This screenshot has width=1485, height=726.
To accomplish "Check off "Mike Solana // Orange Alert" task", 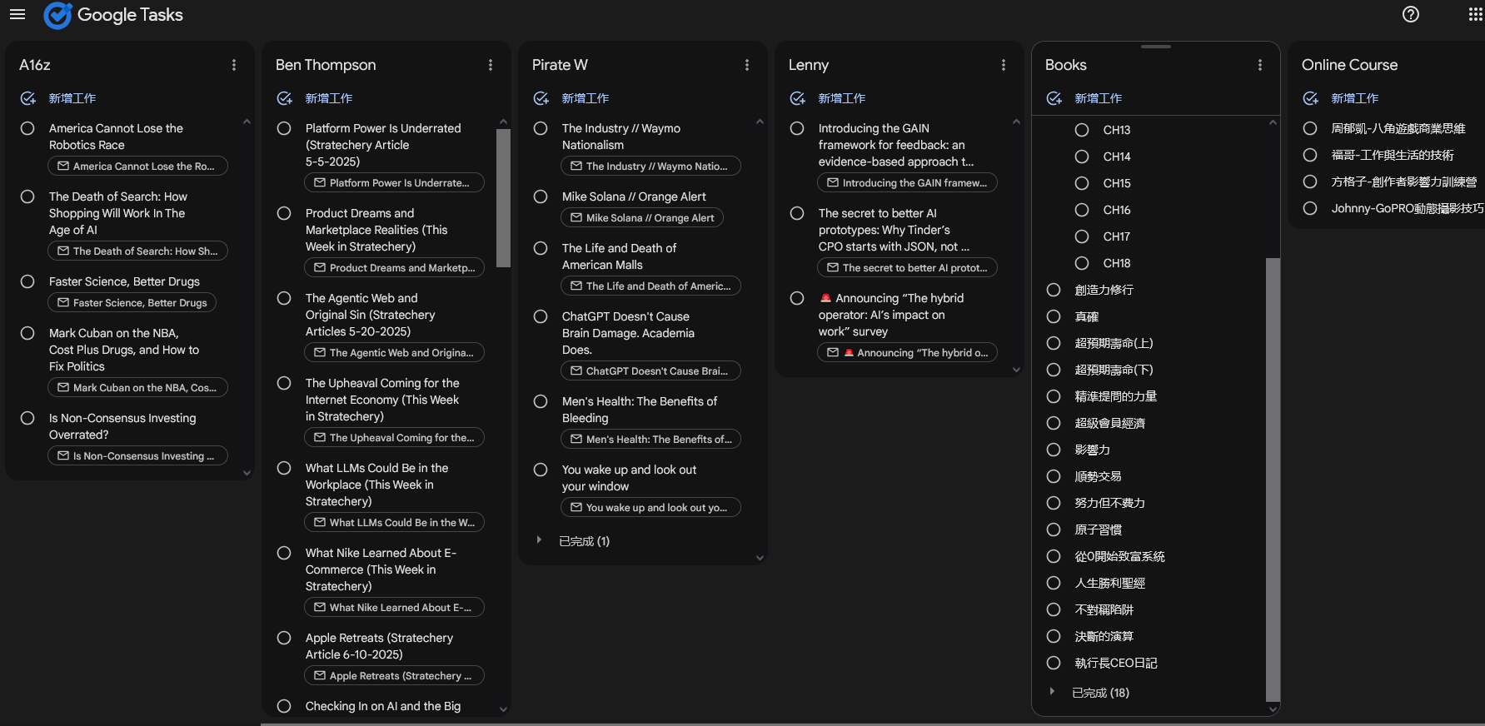I will tap(541, 196).
